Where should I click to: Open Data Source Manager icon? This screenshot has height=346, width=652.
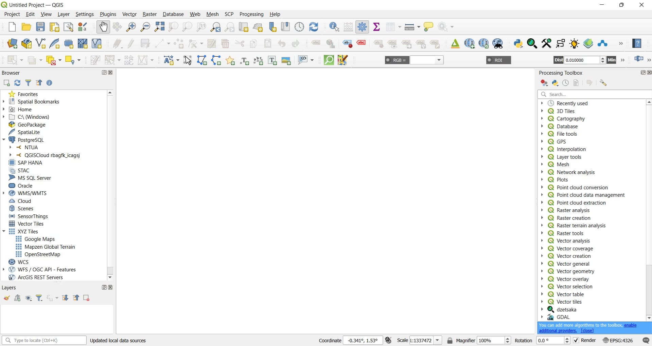[x=12, y=43]
